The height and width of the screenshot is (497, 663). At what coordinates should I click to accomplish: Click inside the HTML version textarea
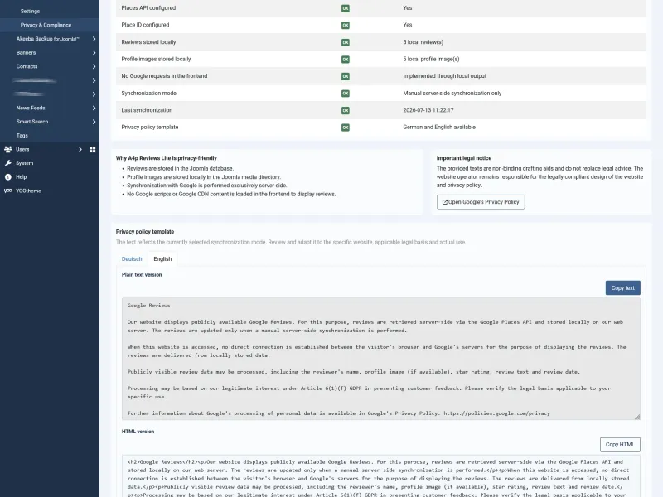(381, 476)
